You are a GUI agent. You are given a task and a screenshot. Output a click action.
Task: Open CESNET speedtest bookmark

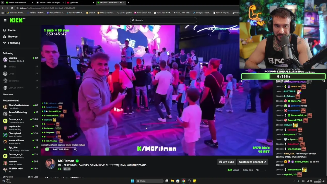125,13
